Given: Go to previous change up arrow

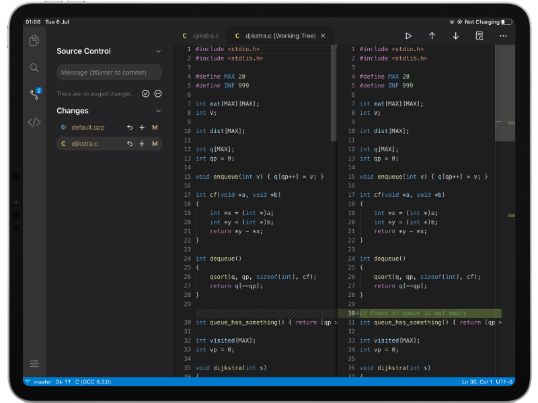Looking at the screenshot, I should tap(432, 36).
